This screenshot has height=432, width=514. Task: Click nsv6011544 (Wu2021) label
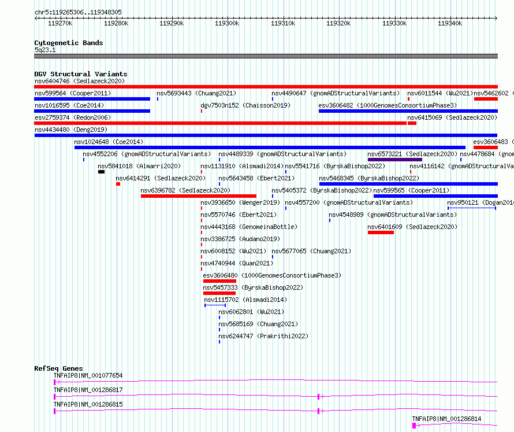click(440, 93)
